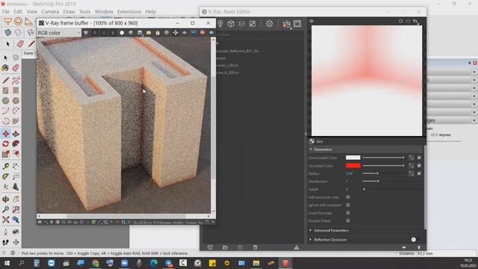Image resolution: width=478 pixels, height=269 pixels.
Task: Select the Zoom magnifier tool
Action: tap(5, 209)
